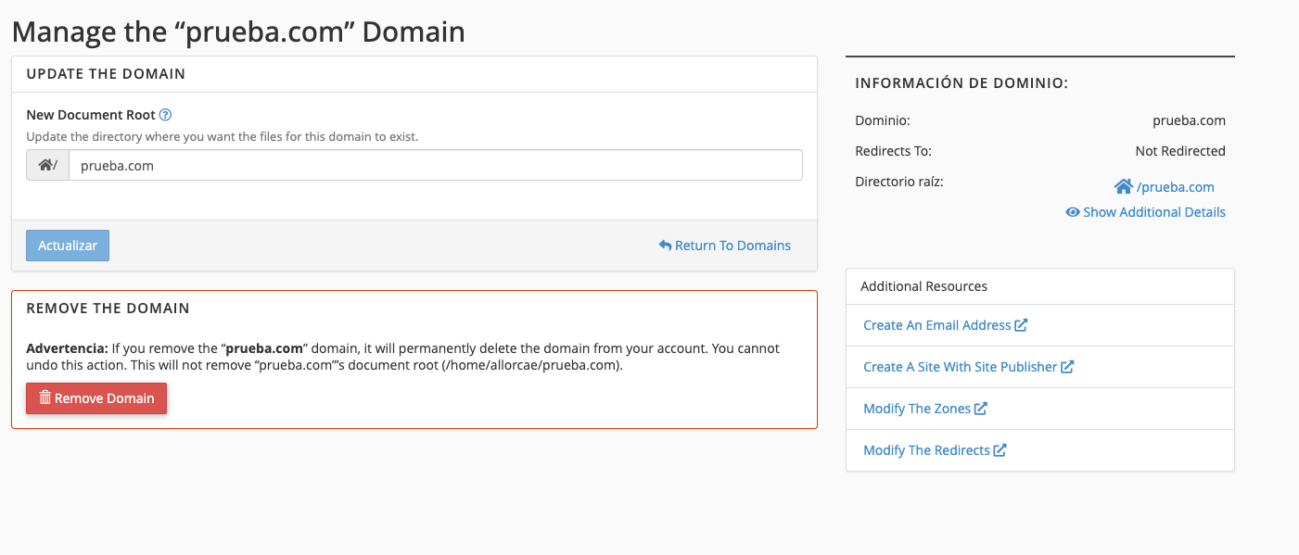The image size is (1299, 555).
Task: Click external-link icon after Modify The Redirects
Action: point(1000,450)
